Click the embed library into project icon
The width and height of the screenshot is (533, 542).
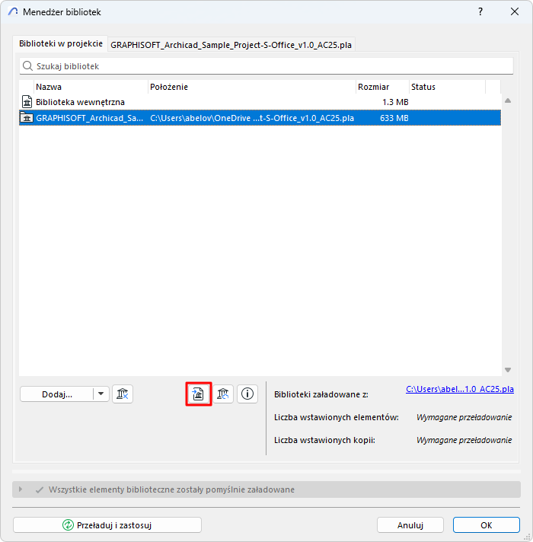tap(199, 394)
